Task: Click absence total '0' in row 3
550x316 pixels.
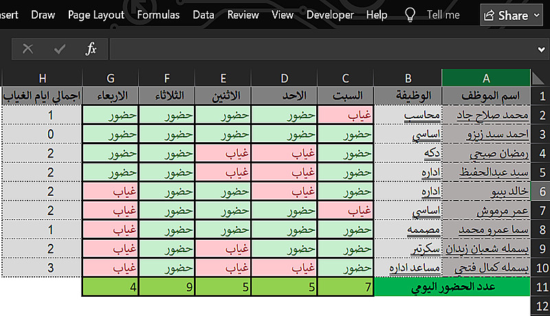Action: click(42, 134)
